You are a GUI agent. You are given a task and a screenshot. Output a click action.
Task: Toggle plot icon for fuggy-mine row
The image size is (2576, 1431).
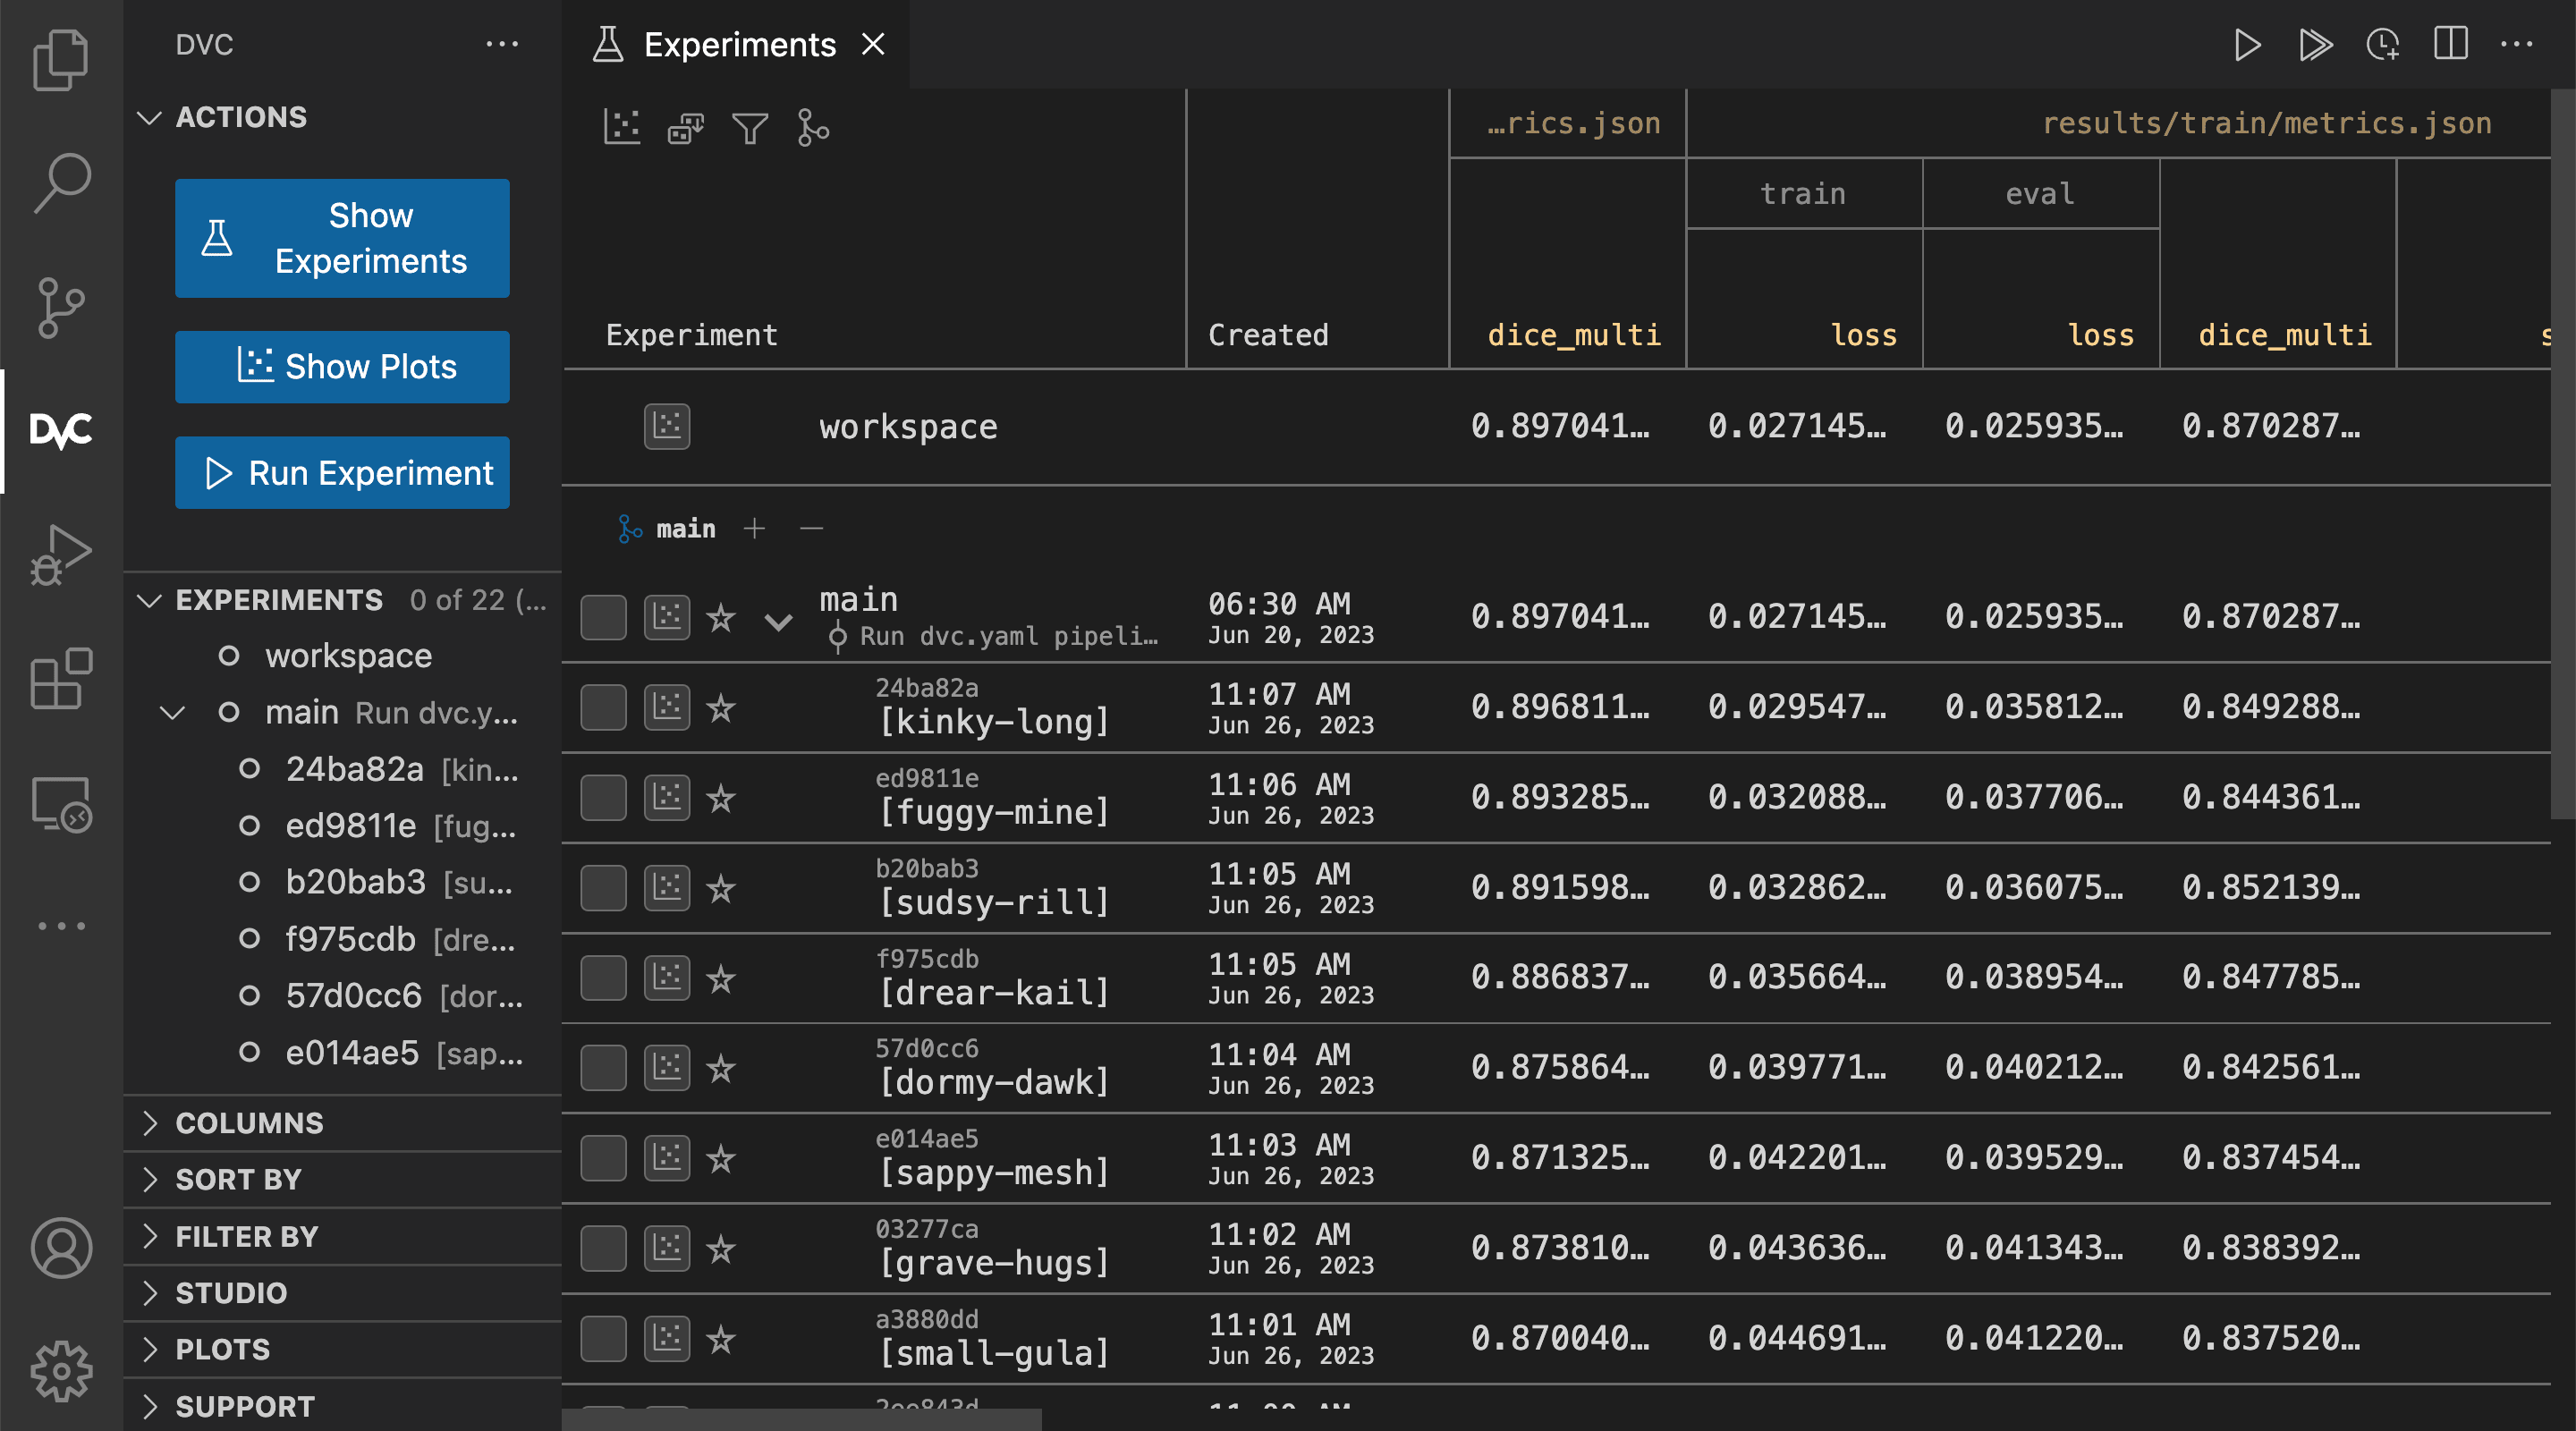coord(666,798)
